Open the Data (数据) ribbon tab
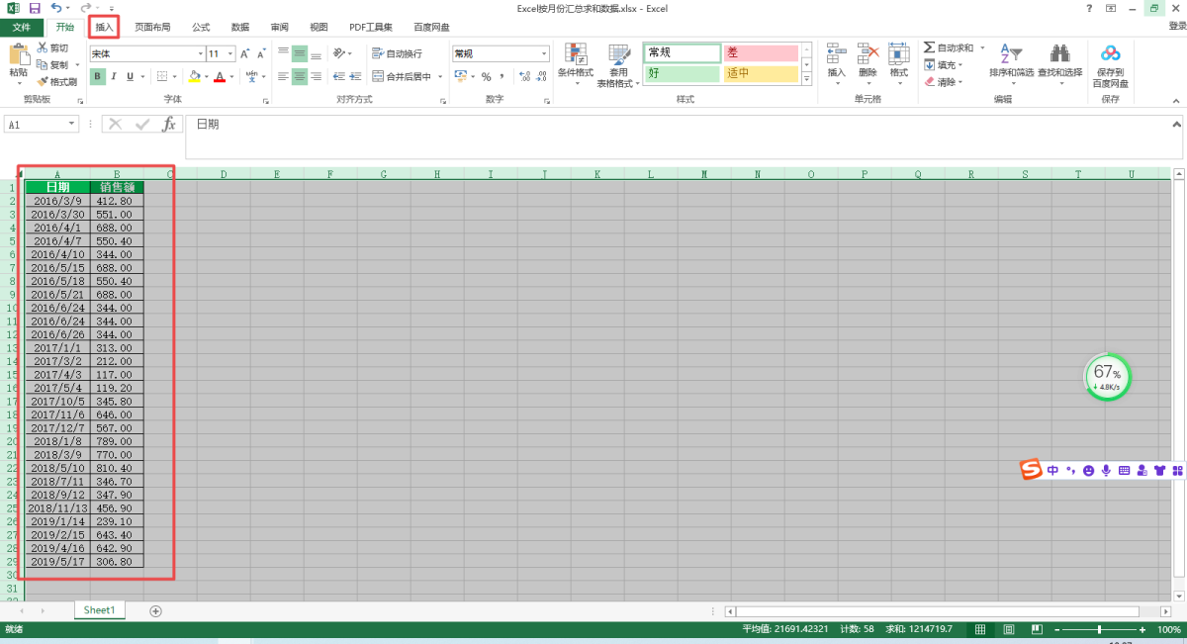This screenshot has width=1187, height=644. [x=240, y=27]
